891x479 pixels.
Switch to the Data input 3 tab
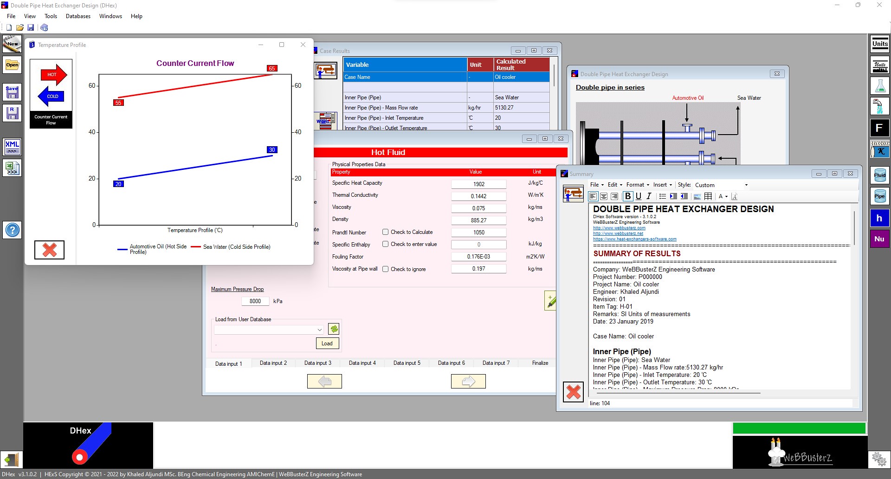click(x=318, y=363)
